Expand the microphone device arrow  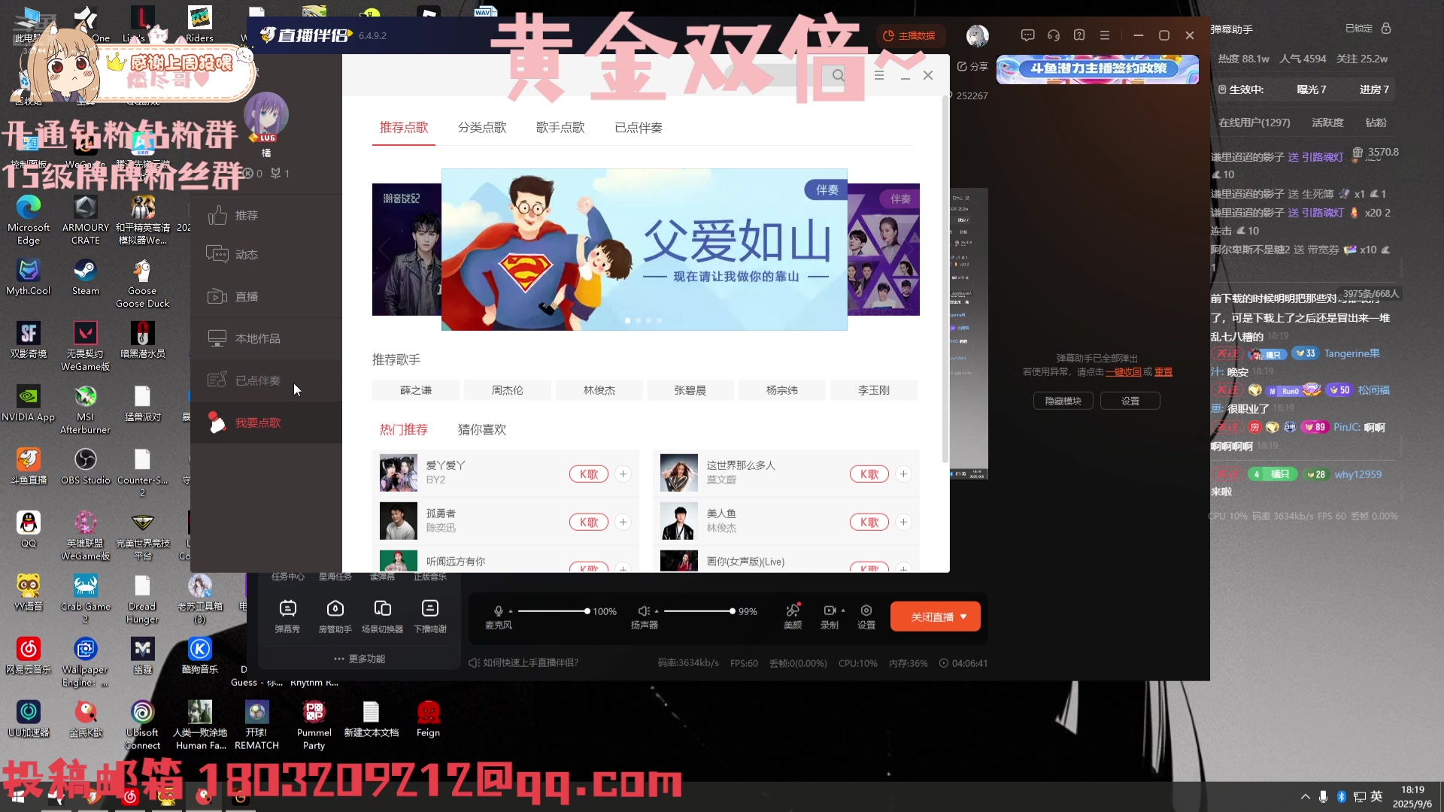[x=511, y=611]
